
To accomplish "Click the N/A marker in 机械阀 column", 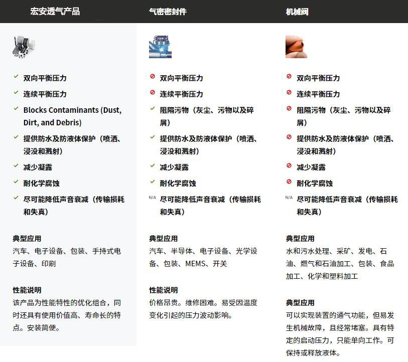I will 289,198.
